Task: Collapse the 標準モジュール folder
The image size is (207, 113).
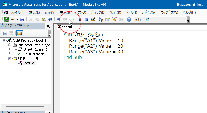Action: (9, 58)
